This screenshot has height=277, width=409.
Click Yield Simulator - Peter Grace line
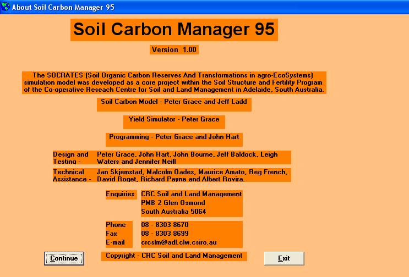[x=174, y=122]
